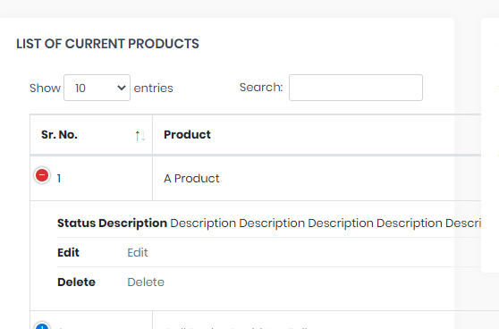Viewport: 499px width, 329px height.
Task: Sort by the Product column header
Action: click(187, 135)
